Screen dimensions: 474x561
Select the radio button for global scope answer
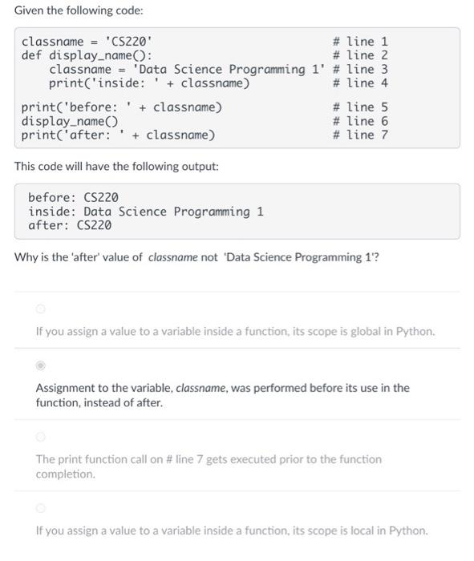point(40,309)
